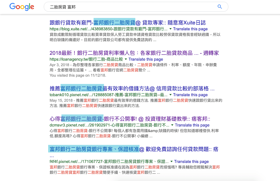The image size is (280, 181).
Task: Click the green f4f4f.pixnet.net URL text
Action: click(x=109, y=161)
